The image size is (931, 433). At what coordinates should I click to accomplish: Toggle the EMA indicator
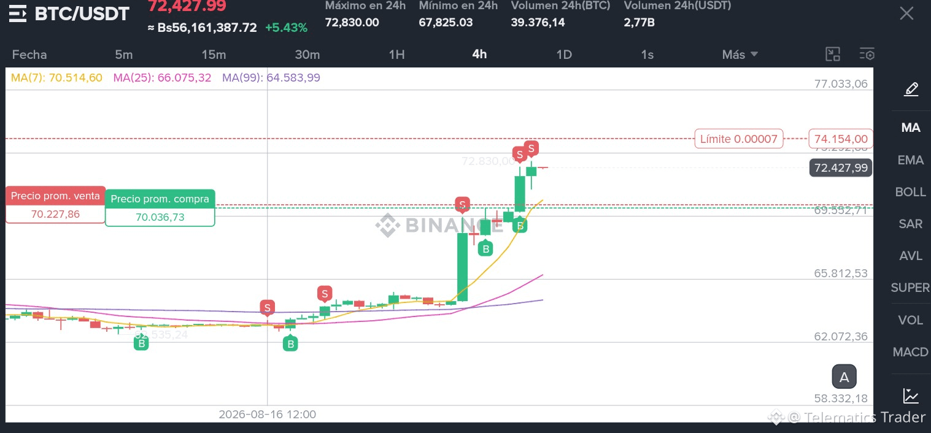click(911, 160)
